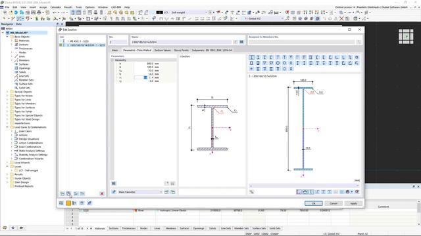Open the LC1 Self-weight load case dropdown
Image resolution: width=421 pixels, height=236 pixels.
206,12
